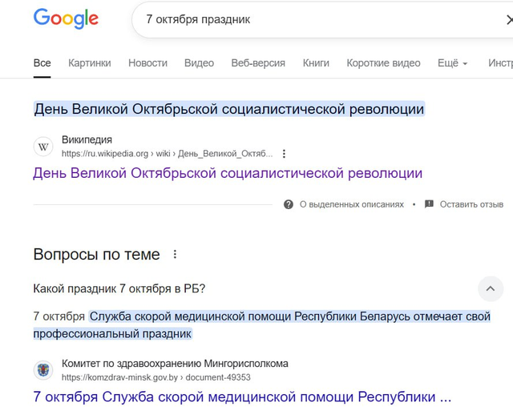The width and height of the screenshot is (513, 407).
Task: Click Оставить отзыв link
Action: click(471, 204)
